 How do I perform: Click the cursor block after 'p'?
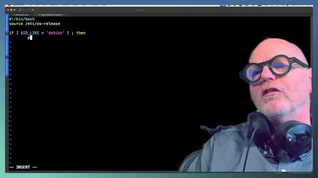pos(31,38)
